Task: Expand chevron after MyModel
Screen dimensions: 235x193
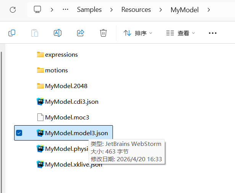Action: (209, 10)
